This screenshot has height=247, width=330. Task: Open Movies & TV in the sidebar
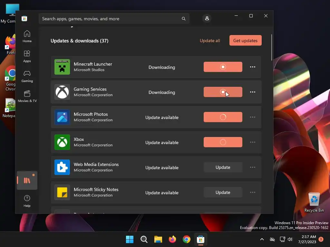(27, 96)
